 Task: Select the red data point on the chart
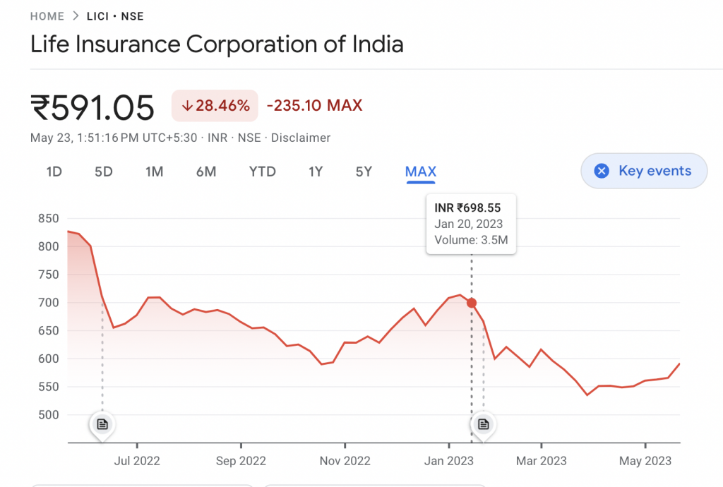pyautogui.click(x=471, y=302)
